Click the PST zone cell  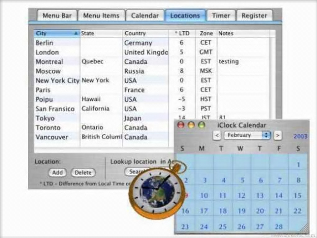coord(206,109)
